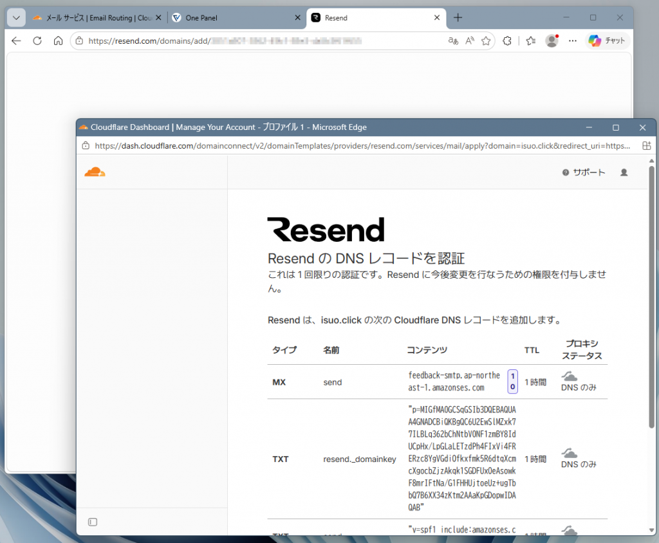Image resolution: width=659 pixels, height=543 pixels.
Task: Click the DNS のみ cloud icon for MX
Action: tap(570, 376)
